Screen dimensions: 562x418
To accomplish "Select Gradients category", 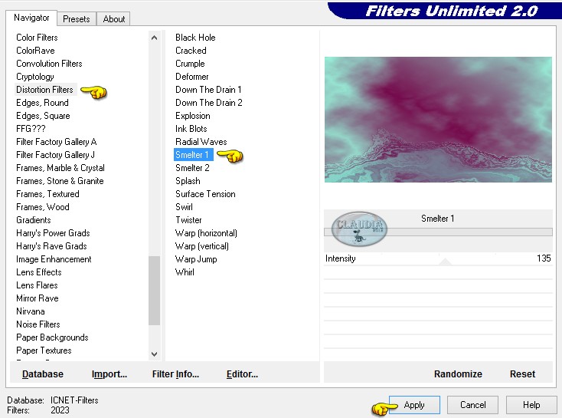I will pos(34,220).
